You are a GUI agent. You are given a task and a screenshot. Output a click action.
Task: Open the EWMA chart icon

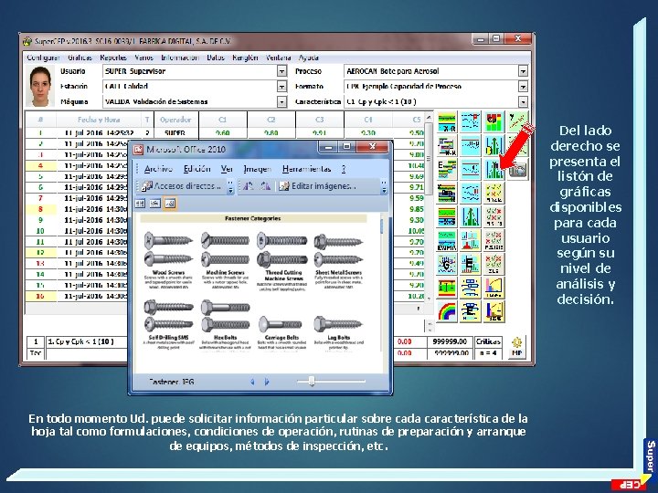pos(447,240)
